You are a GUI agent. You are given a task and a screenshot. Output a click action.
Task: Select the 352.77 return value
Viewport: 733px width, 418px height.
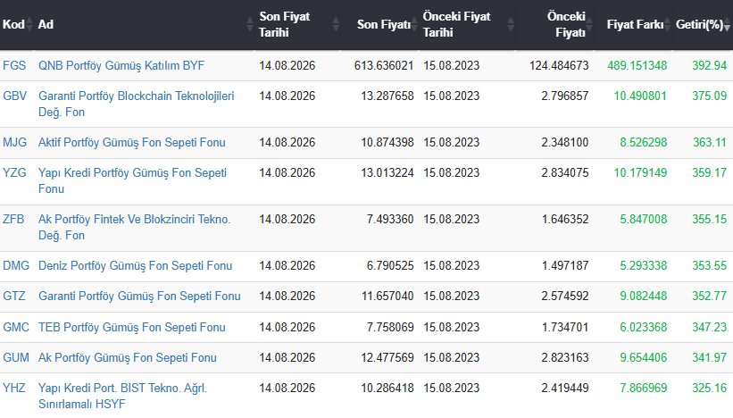[x=709, y=296]
